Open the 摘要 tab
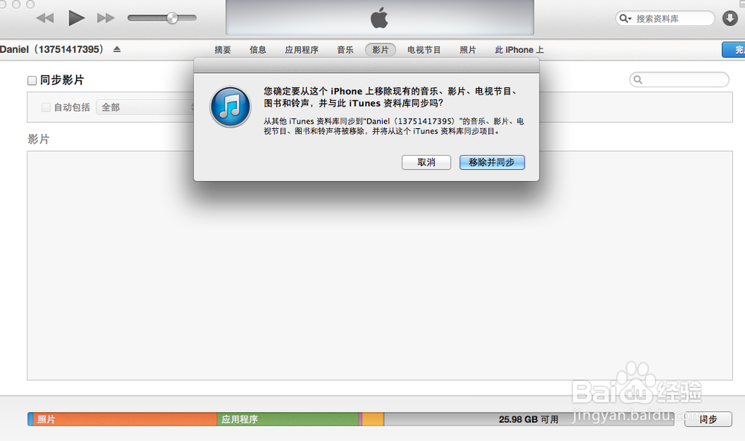This screenshot has width=745, height=441. pos(222,50)
